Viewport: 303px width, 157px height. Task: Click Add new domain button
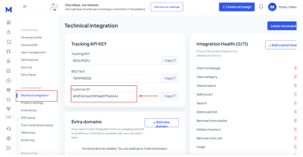pyautogui.click(x=161, y=122)
